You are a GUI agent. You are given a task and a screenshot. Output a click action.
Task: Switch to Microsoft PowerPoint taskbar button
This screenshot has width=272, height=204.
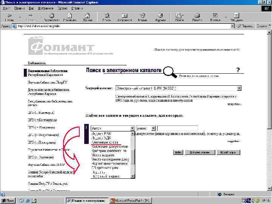(131, 201)
